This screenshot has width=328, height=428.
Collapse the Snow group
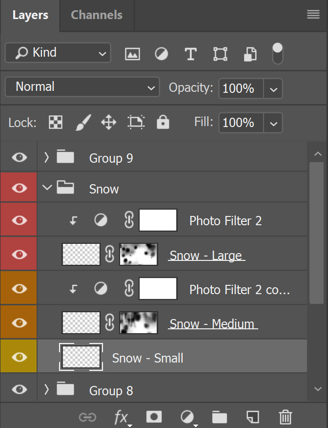[47, 188]
